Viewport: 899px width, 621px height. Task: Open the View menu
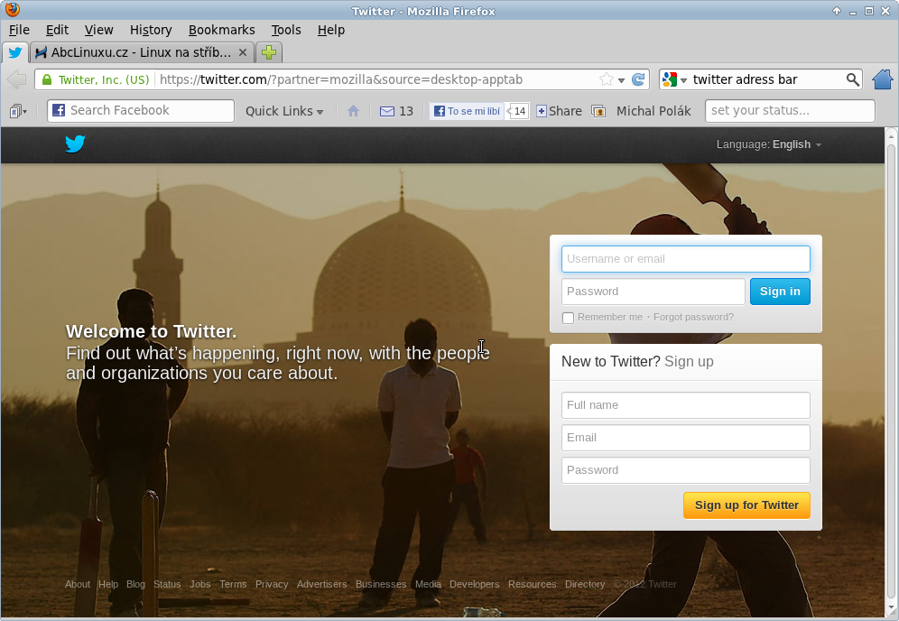98,30
